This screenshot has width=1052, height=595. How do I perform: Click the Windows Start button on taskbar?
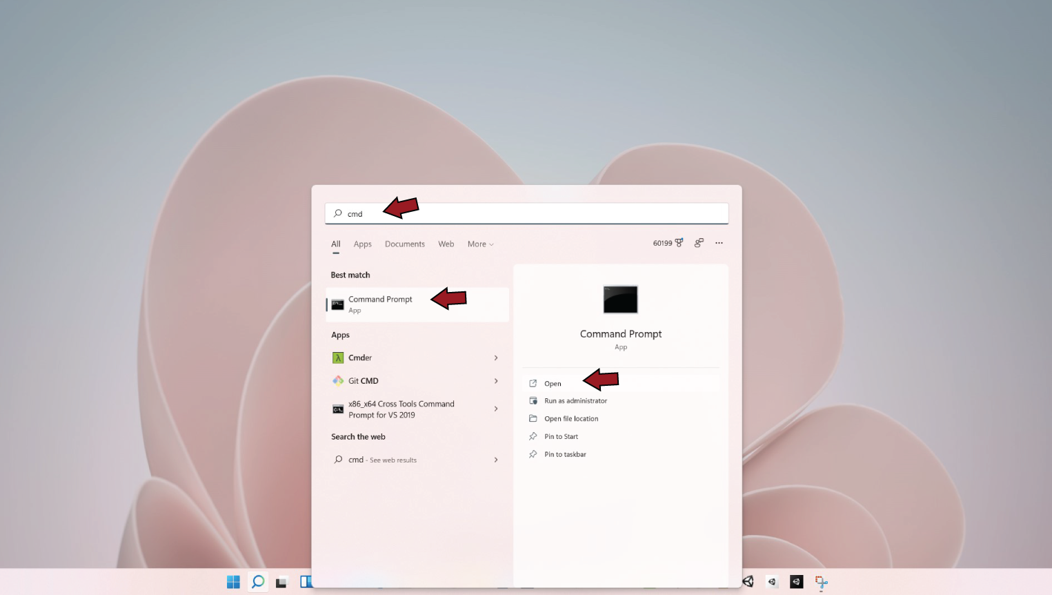(233, 582)
